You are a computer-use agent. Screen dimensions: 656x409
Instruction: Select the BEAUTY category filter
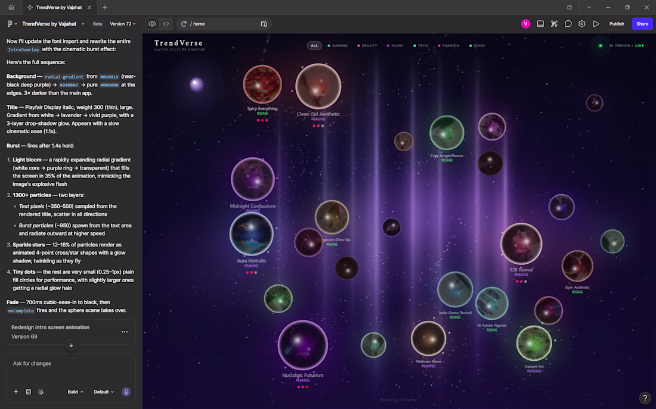367,45
